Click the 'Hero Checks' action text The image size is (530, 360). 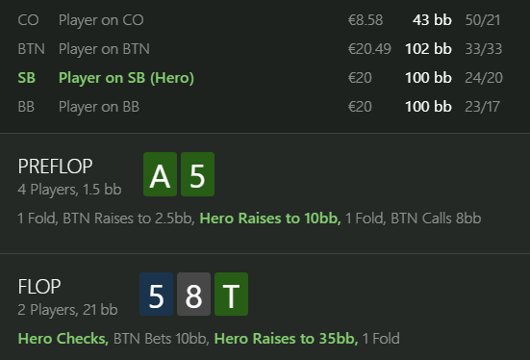63,339
